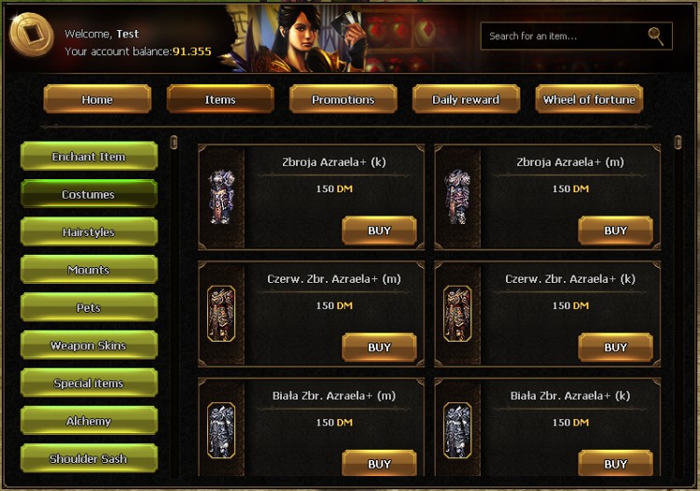
Task: Click the Biała Zbr. Azraela+ (k) costume icon
Action: click(x=457, y=430)
